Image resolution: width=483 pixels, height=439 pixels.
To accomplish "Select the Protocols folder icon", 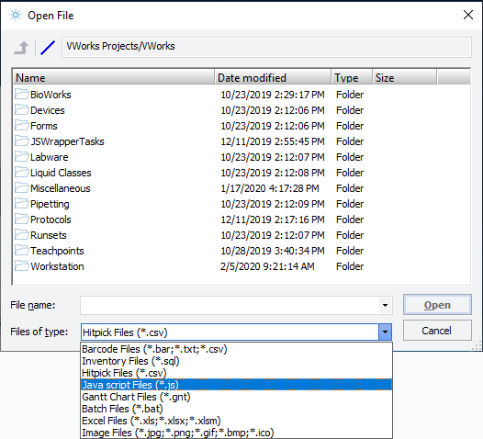I will [x=21, y=219].
